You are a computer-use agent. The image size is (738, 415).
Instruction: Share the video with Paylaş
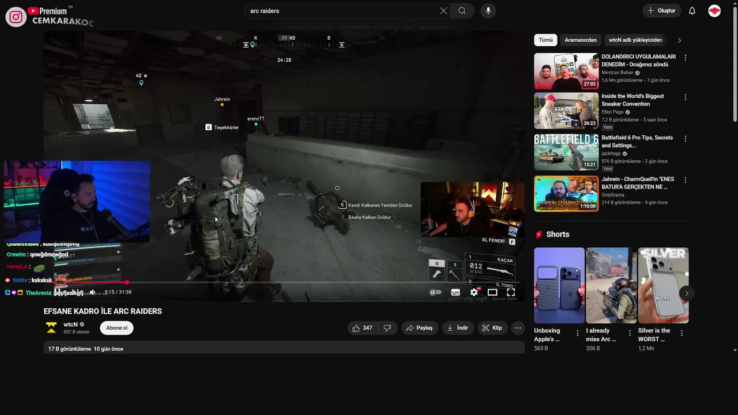[x=419, y=328]
